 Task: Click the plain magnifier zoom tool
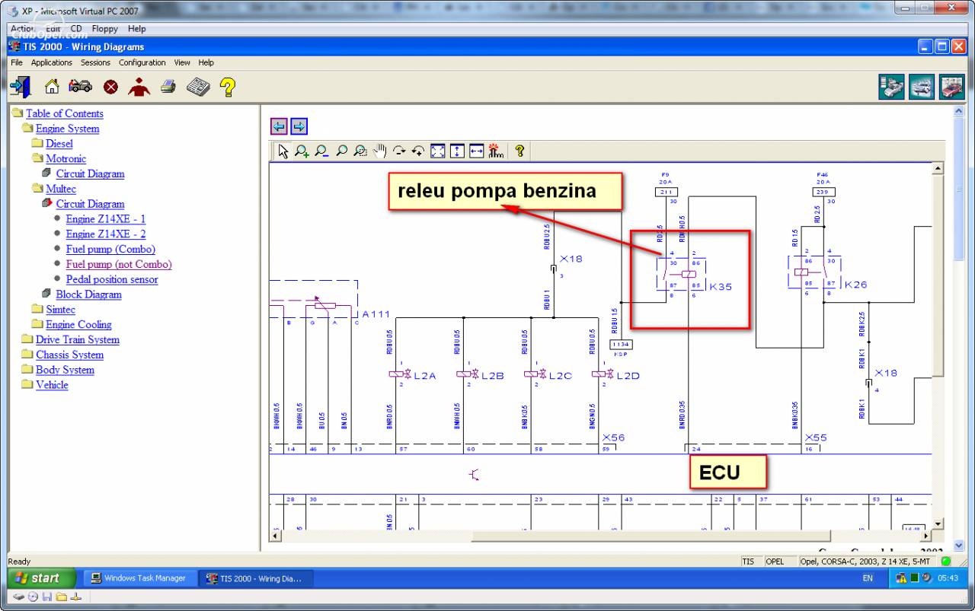tap(341, 151)
